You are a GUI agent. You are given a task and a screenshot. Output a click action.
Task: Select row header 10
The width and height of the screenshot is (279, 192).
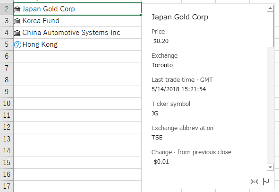(7, 104)
